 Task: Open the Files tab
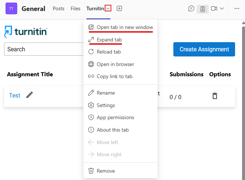click(x=75, y=8)
